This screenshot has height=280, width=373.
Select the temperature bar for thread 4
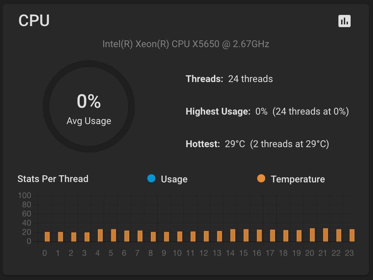tap(100, 235)
